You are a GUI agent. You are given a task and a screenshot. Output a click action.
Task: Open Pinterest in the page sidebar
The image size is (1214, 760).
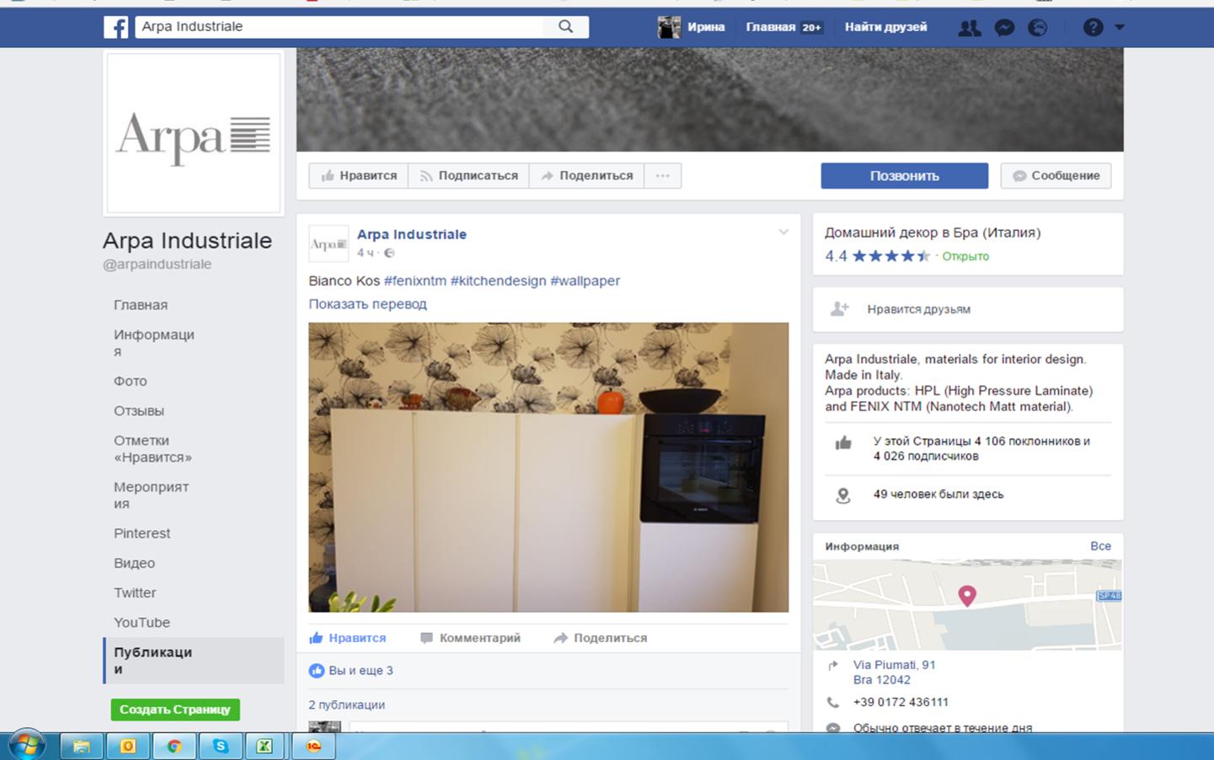(142, 533)
